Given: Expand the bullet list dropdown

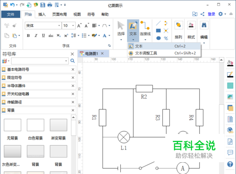Looking at the screenshot, I should point(89,36).
